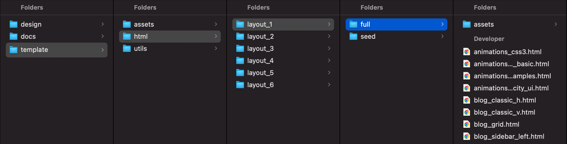Click Chrome icon beside blog_classic_h.html

pyautogui.click(x=467, y=100)
